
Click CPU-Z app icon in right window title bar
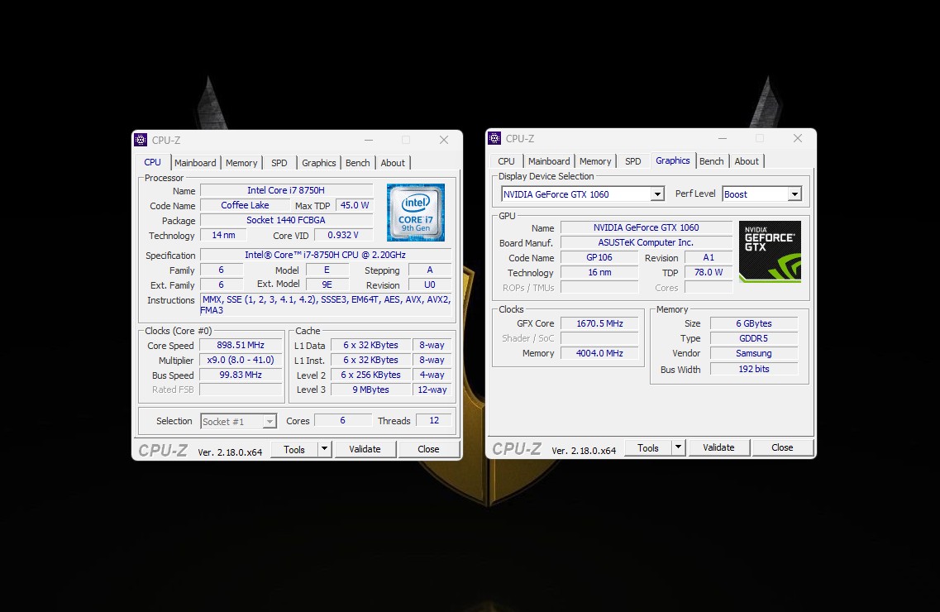[x=494, y=138]
